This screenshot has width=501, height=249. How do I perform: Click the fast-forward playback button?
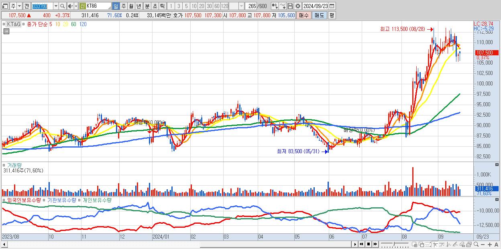pyautogui.click(x=375, y=245)
